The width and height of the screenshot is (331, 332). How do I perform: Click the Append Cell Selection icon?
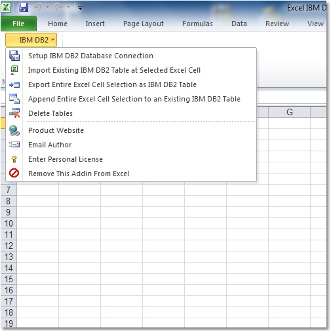[14, 99]
